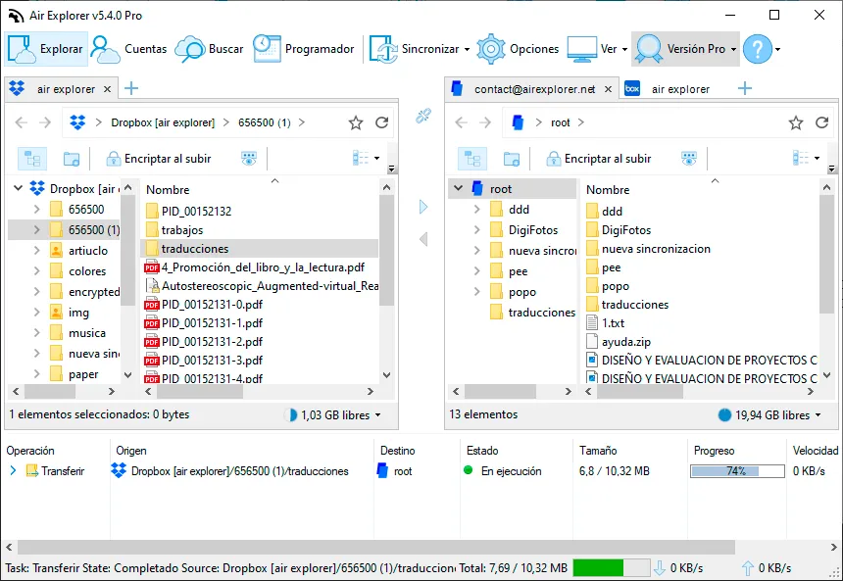
Task: Go forward in left pane navigation
Action: coord(45,122)
